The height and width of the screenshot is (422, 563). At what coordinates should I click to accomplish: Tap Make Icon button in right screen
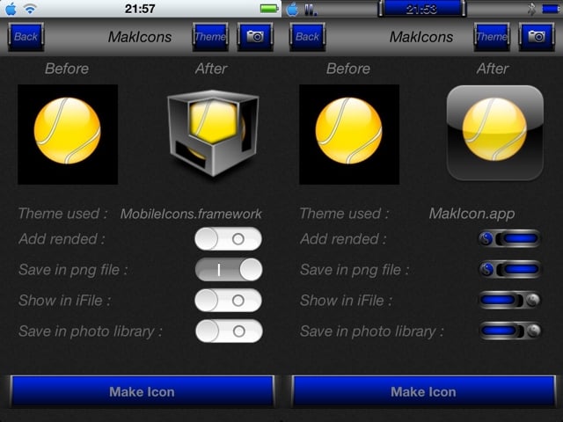point(424,391)
